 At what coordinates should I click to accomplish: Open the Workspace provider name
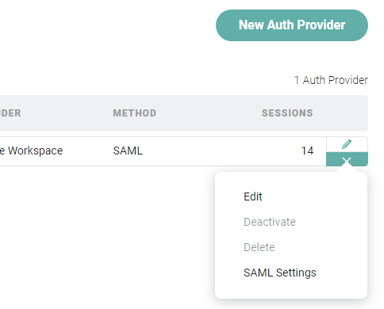(x=32, y=151)
